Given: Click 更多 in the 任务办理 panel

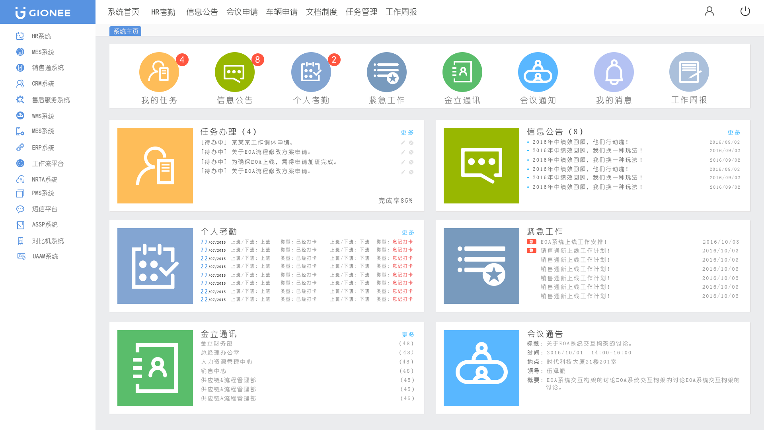Looking at the screenshot, I should (x=407, y=132).
